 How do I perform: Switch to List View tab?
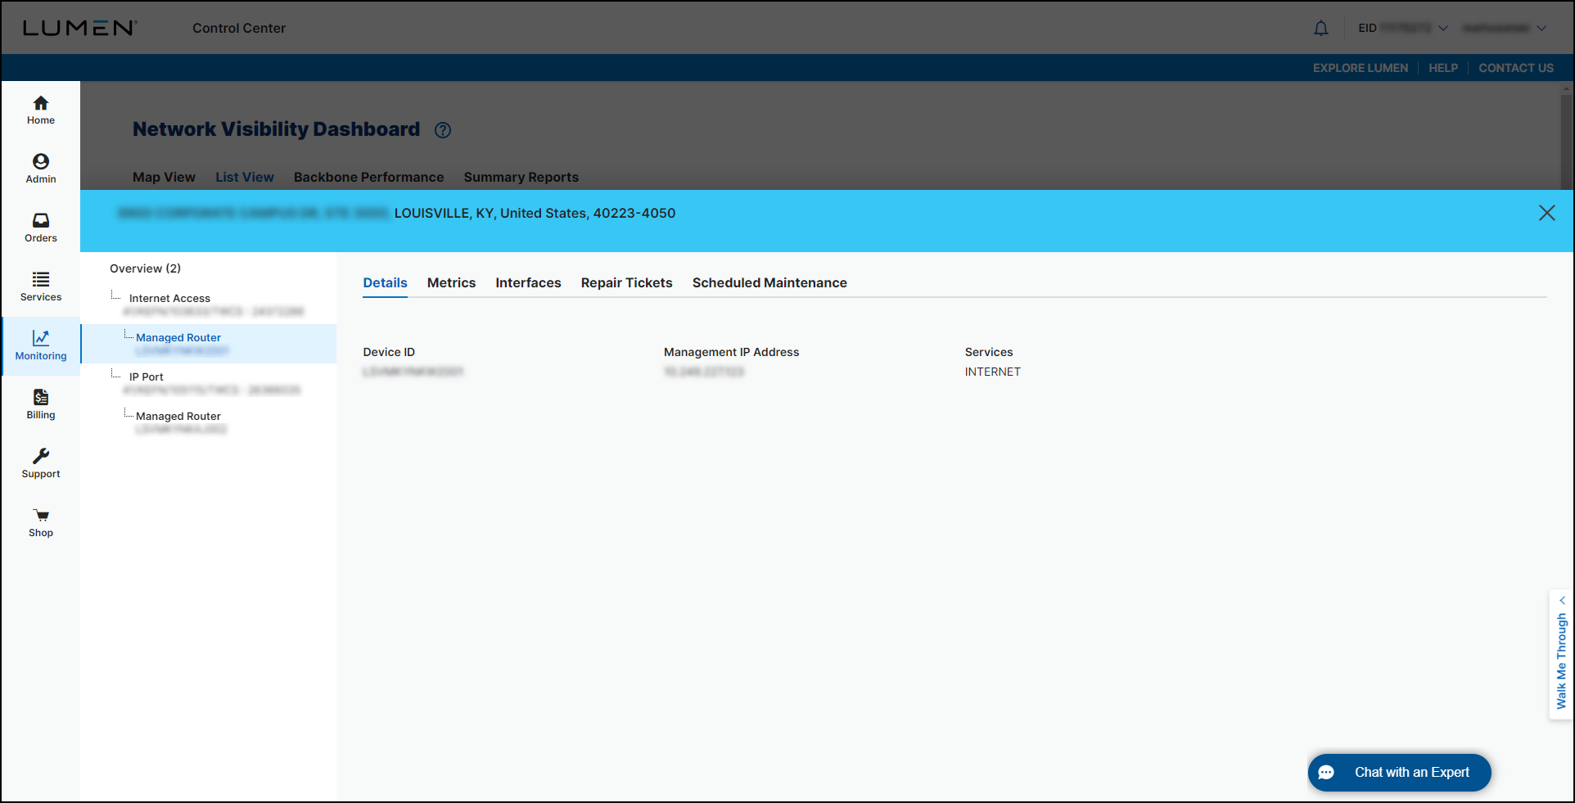click(245, 177)
